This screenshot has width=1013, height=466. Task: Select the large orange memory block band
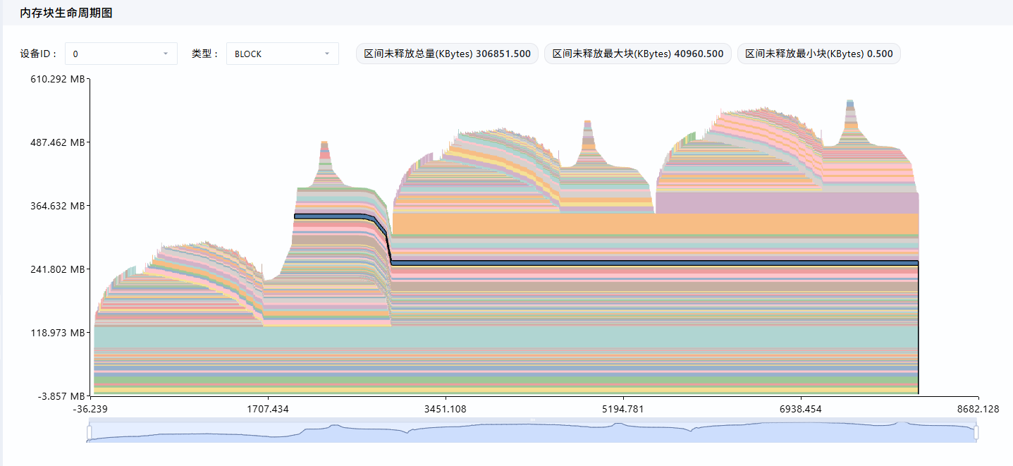tap(656, 224)
